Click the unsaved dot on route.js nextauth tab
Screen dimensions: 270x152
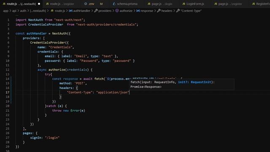click(39, 4)
